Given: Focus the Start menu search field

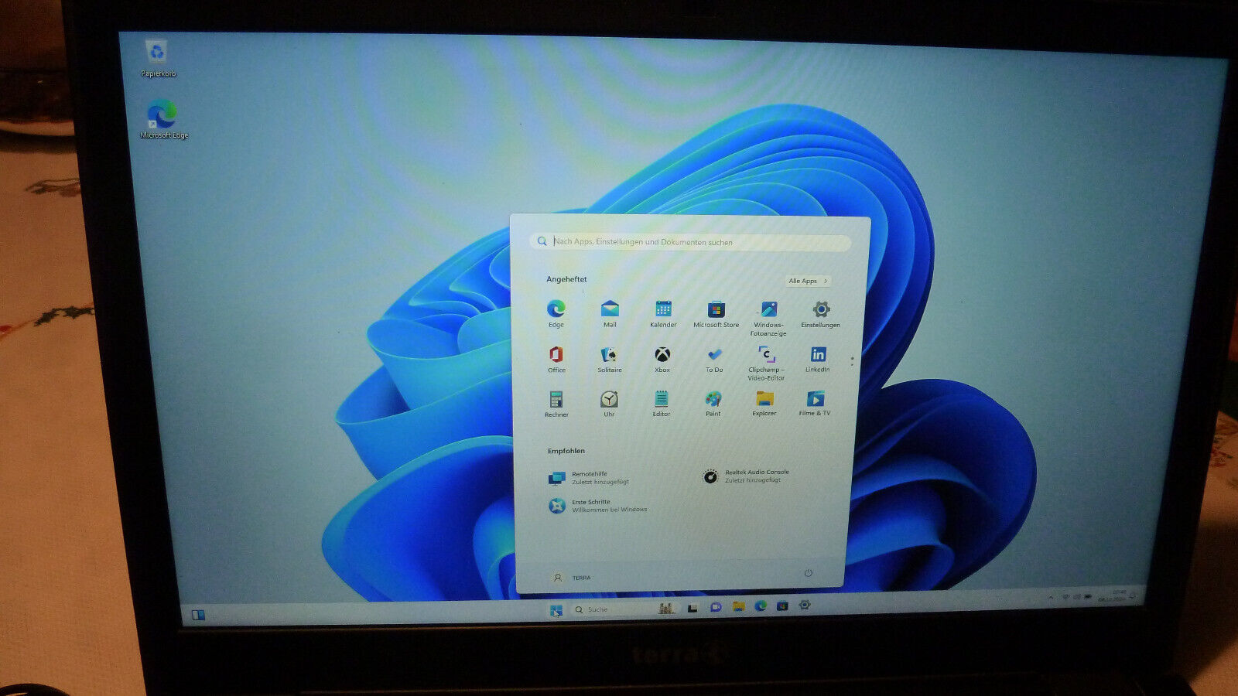Looking at the screenshot, I should 690,242.
